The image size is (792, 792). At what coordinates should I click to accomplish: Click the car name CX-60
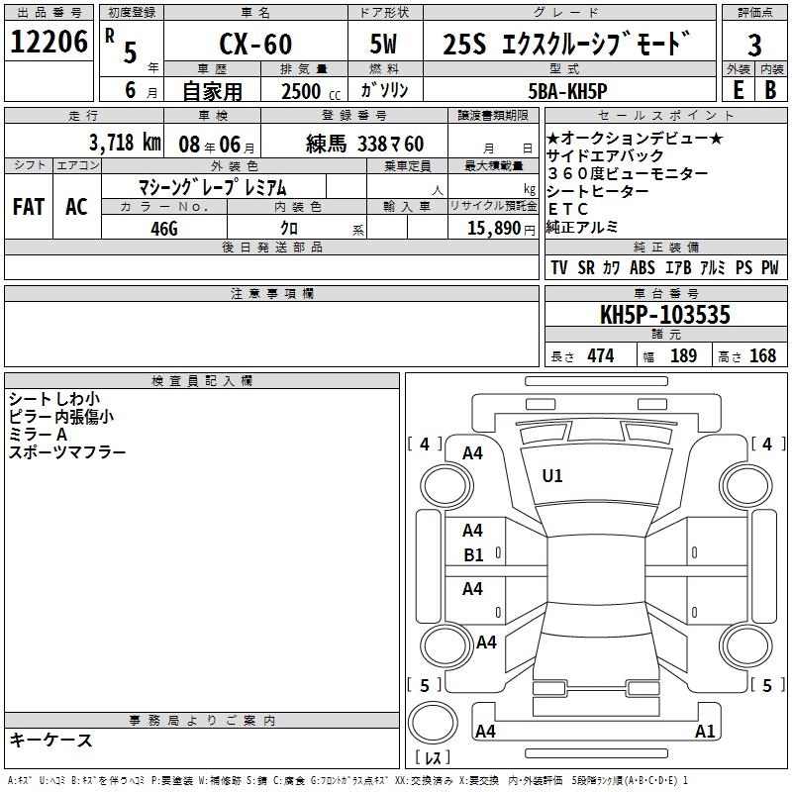252,45
